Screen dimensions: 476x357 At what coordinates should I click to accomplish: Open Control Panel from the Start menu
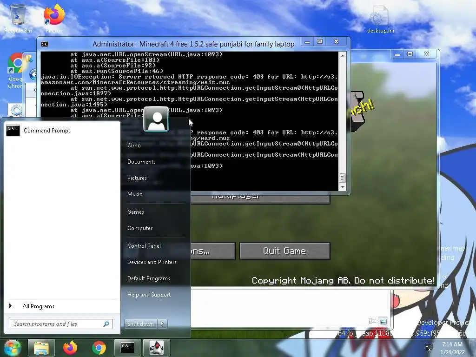144,246
